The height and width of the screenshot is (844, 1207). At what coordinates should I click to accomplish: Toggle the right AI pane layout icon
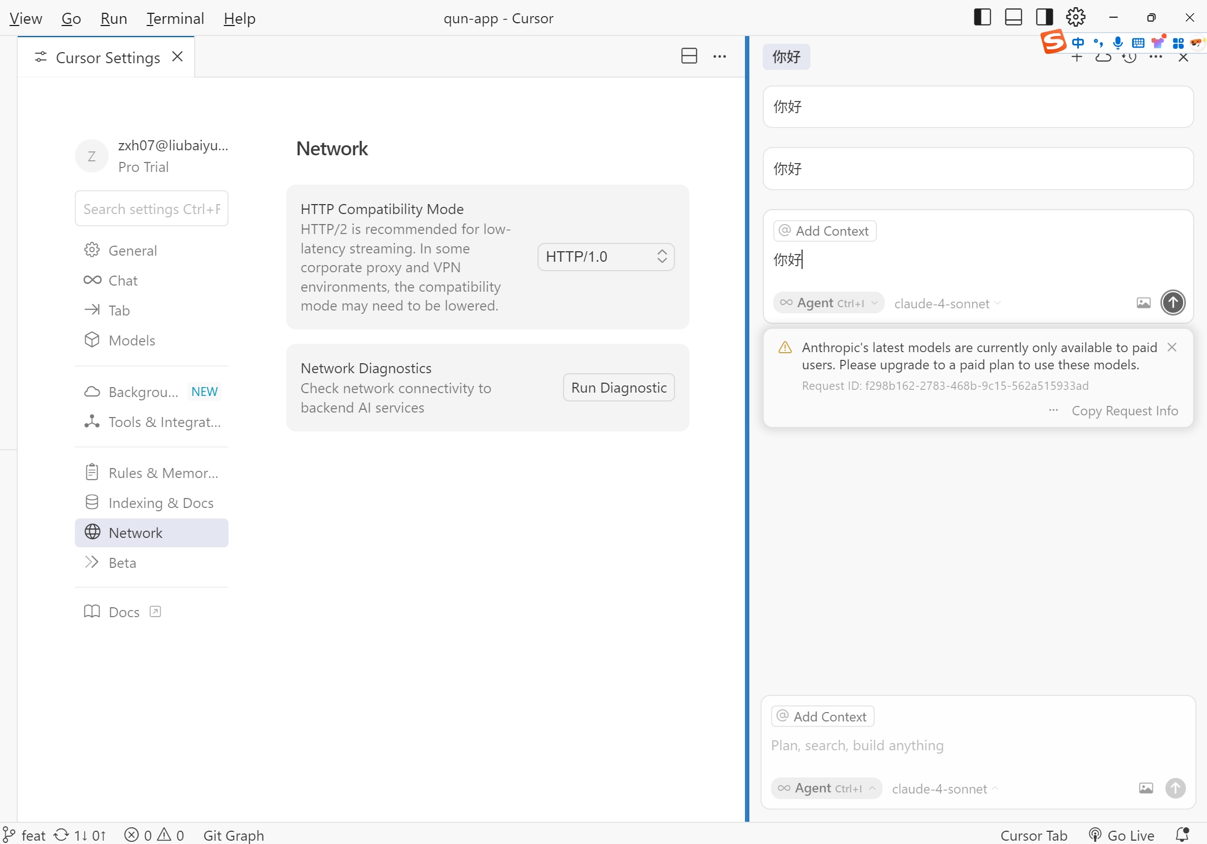click(x=1044, y=17)
